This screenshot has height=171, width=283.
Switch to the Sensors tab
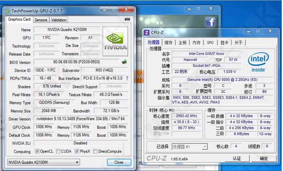tap(41, 20)
